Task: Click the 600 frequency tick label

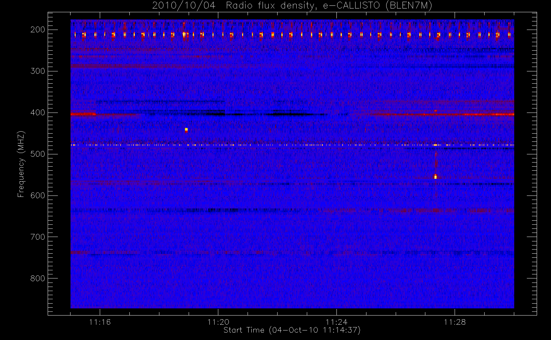Action: tap(37, 195)
